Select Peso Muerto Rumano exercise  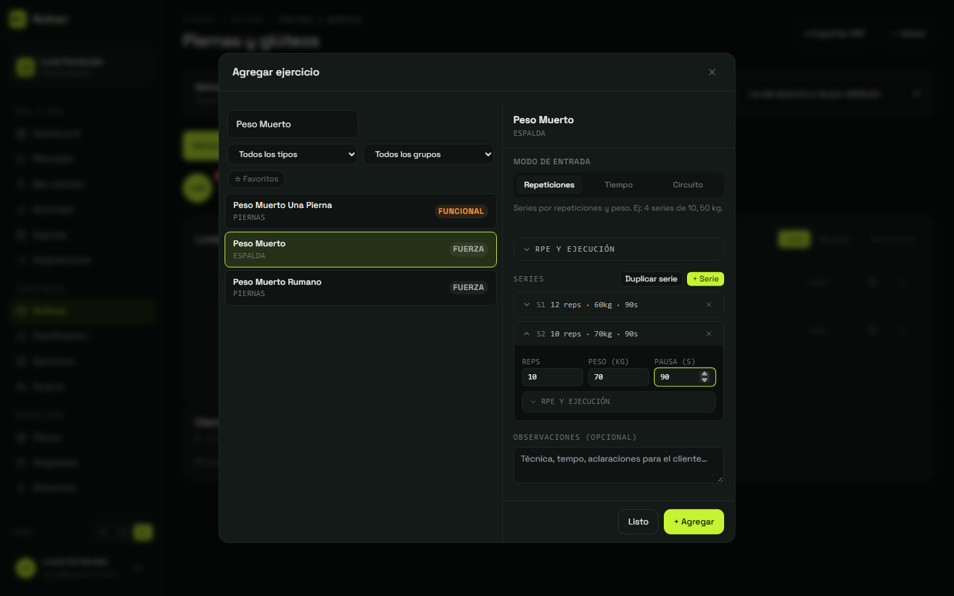click(360, 287)
